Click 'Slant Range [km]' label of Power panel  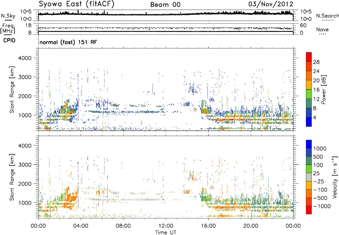(x=12, y=90)
